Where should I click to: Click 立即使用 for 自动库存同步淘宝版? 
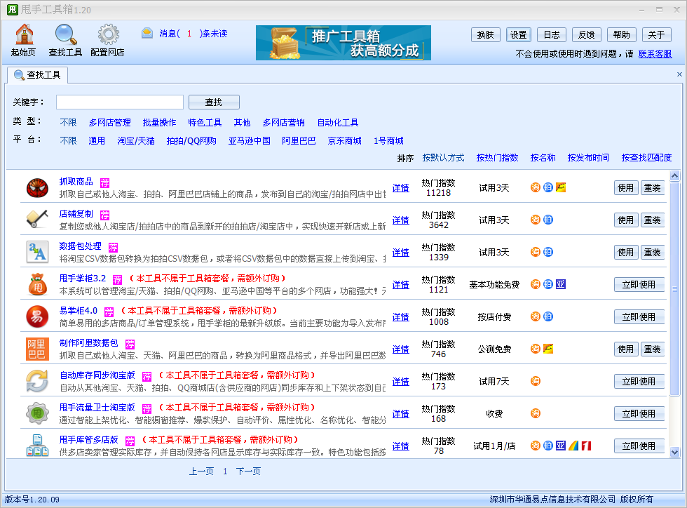tap(639, 381)
